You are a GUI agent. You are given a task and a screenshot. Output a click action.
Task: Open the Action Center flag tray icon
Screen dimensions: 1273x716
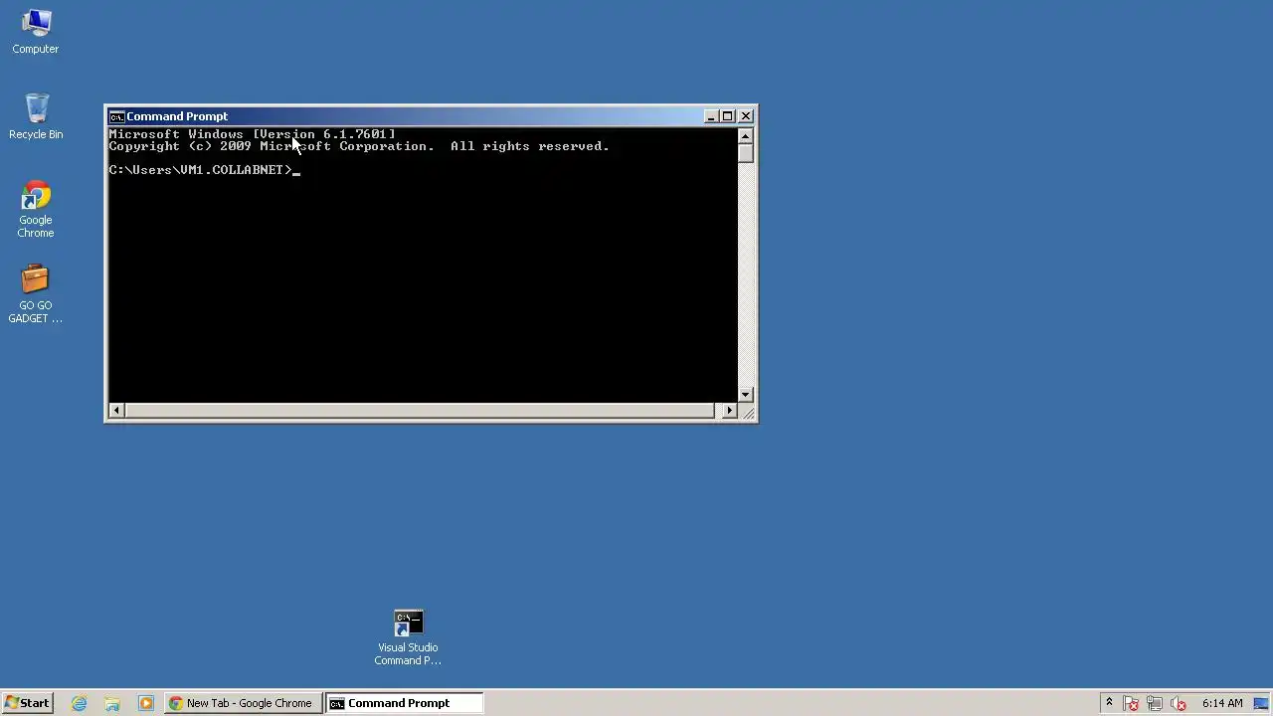click(x=1131, y=703)
